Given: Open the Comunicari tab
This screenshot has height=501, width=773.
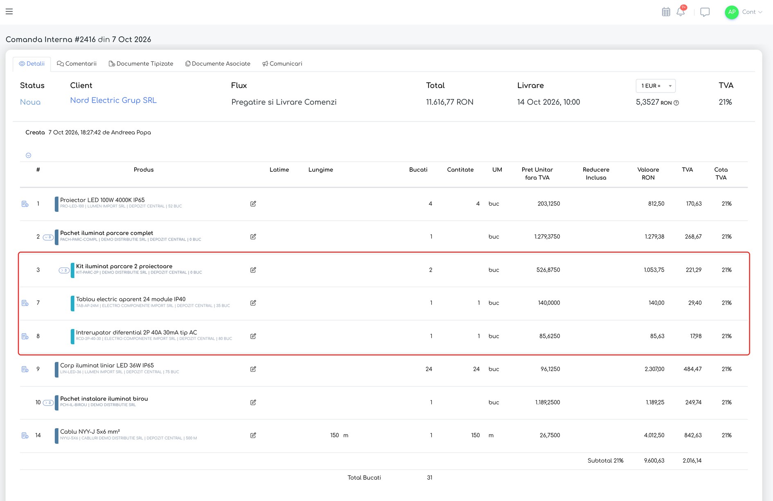Looking at the screenshot, I should (282, 64).
